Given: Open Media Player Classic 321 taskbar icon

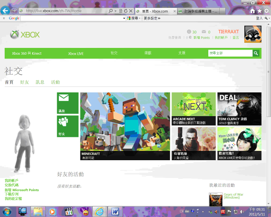Looking at the screenshot, I should pos(69,211).
